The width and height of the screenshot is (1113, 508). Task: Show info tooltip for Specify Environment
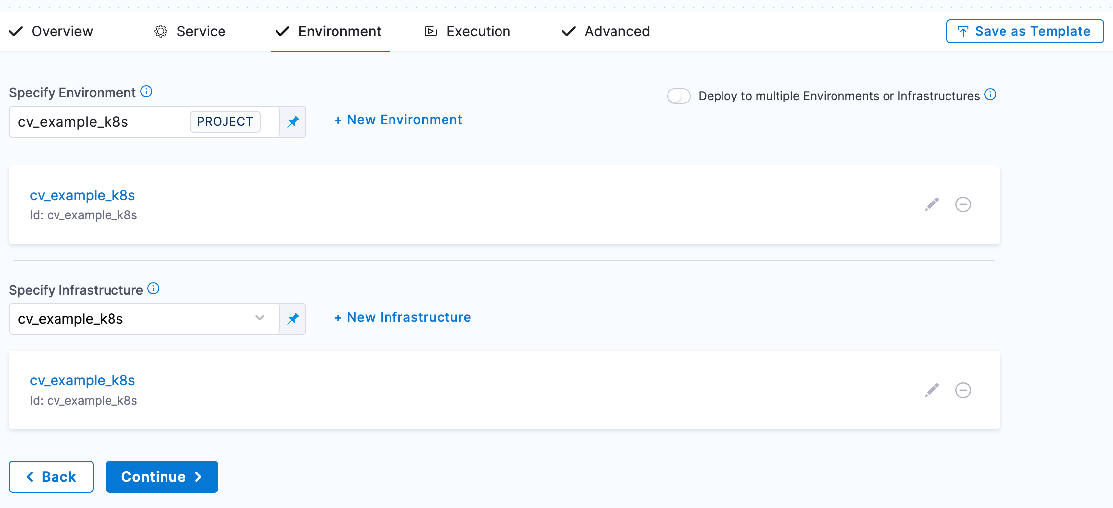(x=146, y=92)
